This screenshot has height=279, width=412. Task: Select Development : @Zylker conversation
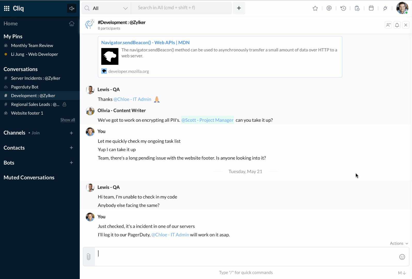tap(40, 96)
